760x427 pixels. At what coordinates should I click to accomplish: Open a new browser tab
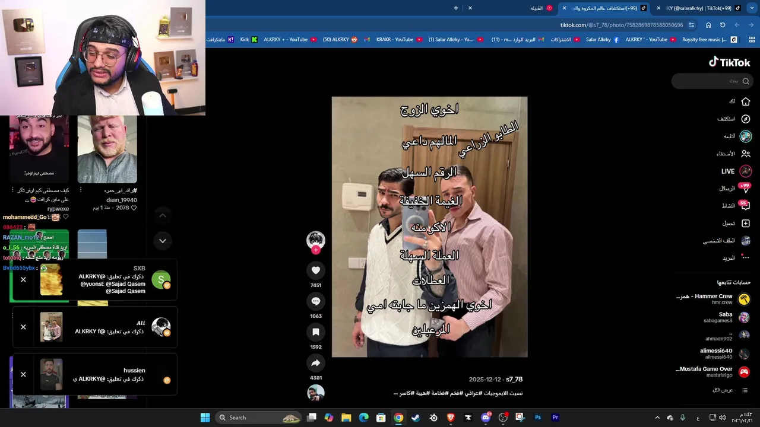tap(456, 8)
